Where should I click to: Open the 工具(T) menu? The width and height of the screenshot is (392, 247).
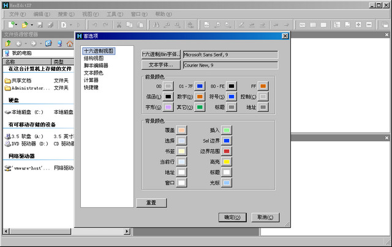[x=114, y=13]
